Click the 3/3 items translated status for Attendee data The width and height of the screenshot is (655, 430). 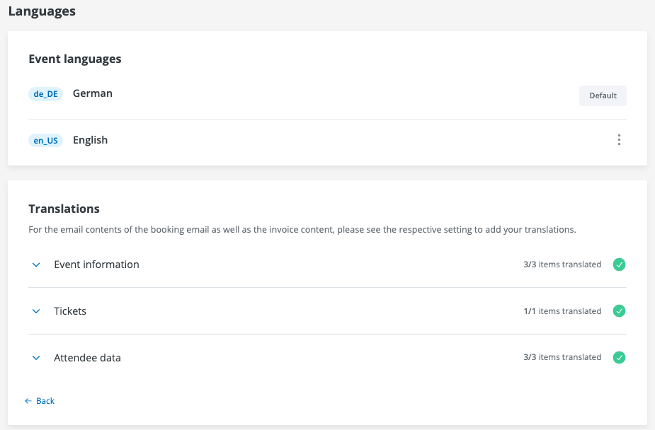(562, 358)
